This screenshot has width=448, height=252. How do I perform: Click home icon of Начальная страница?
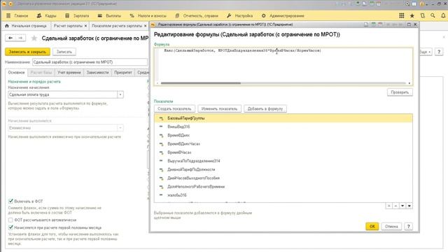(x=7, y=26)
